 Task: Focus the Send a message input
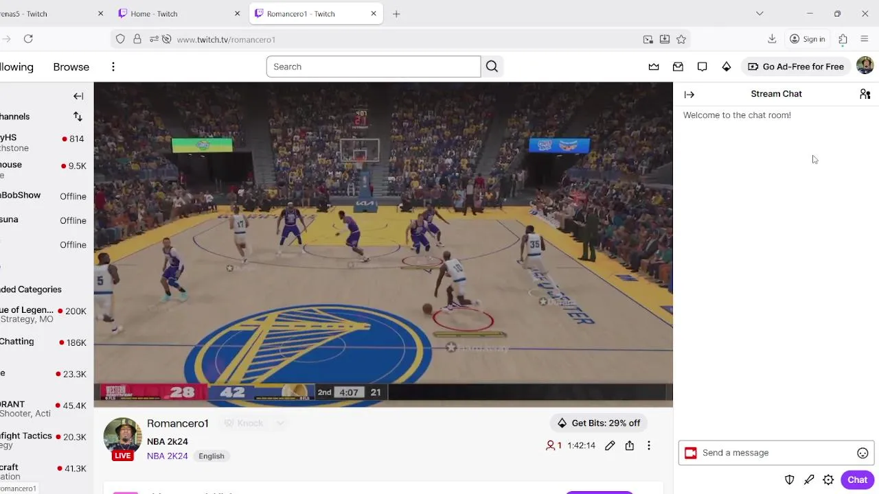tap(776, 453)
